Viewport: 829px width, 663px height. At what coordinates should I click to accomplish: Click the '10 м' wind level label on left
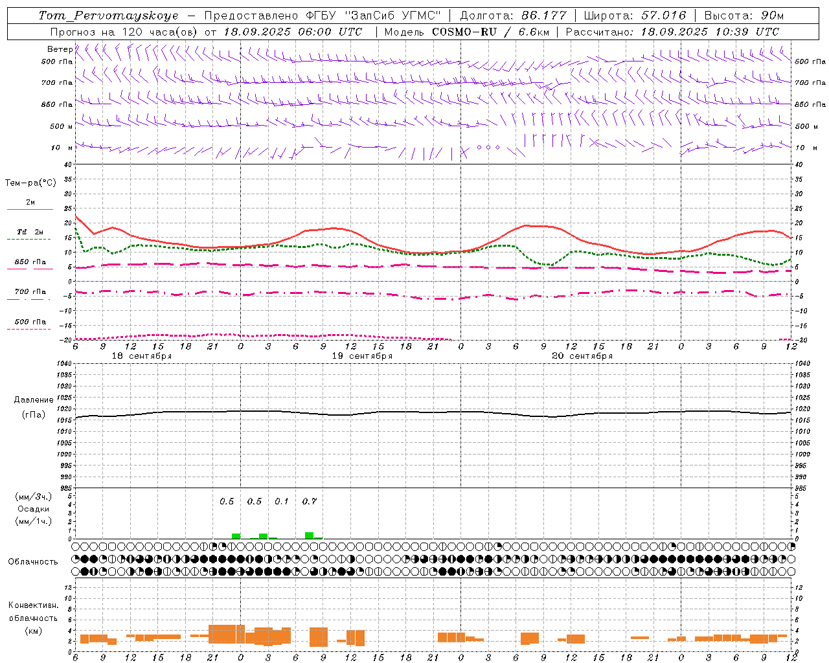[62, 148]
